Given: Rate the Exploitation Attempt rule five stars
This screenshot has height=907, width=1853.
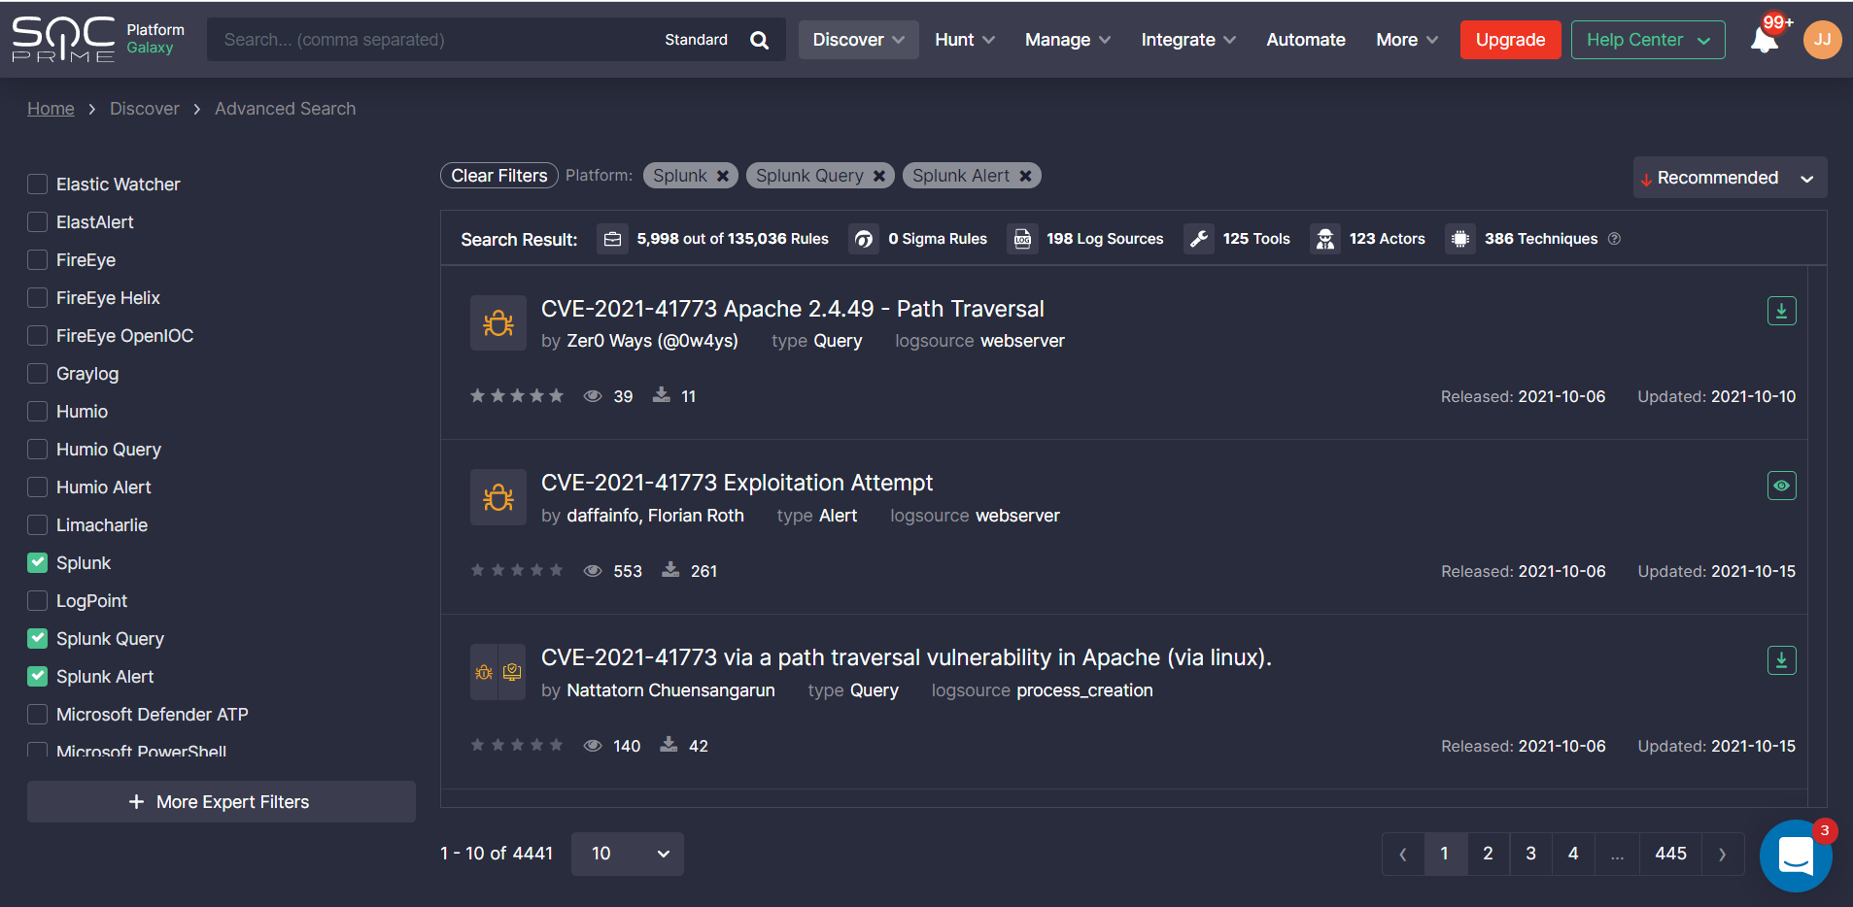Looking at the screenshot, I should click(557, 570).
